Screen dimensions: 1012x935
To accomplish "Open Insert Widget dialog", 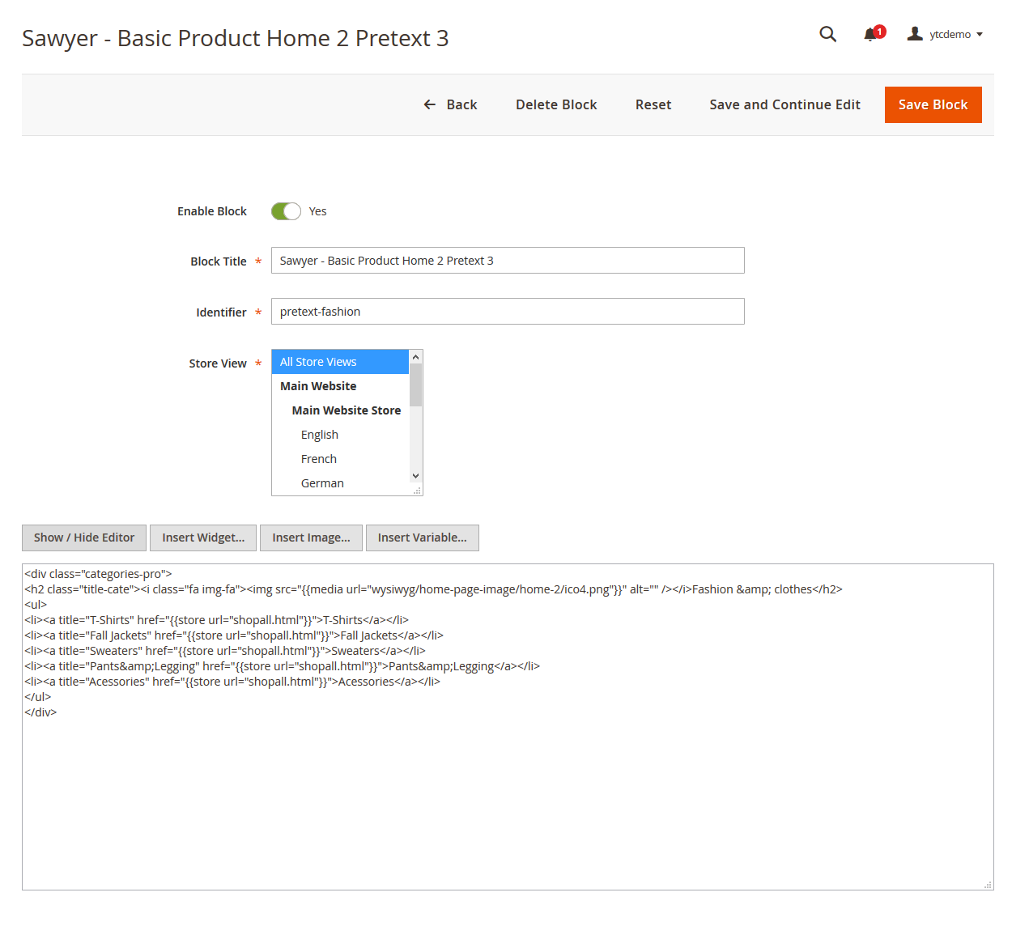I will (203, 538).
